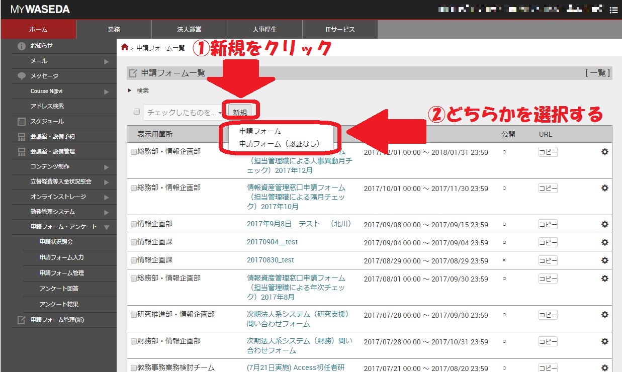
Task: Open gear settings for 2017年8月 form row
Action: (605, 278)
